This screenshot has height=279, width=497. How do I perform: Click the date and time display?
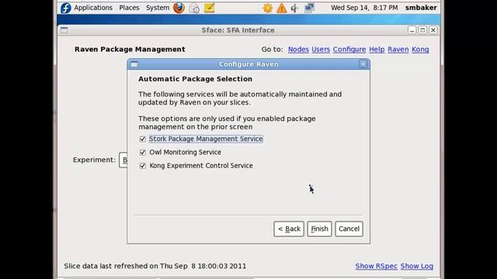364,8
